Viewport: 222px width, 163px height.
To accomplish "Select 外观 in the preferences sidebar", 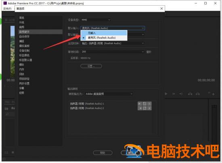I will tap(22, 23).
